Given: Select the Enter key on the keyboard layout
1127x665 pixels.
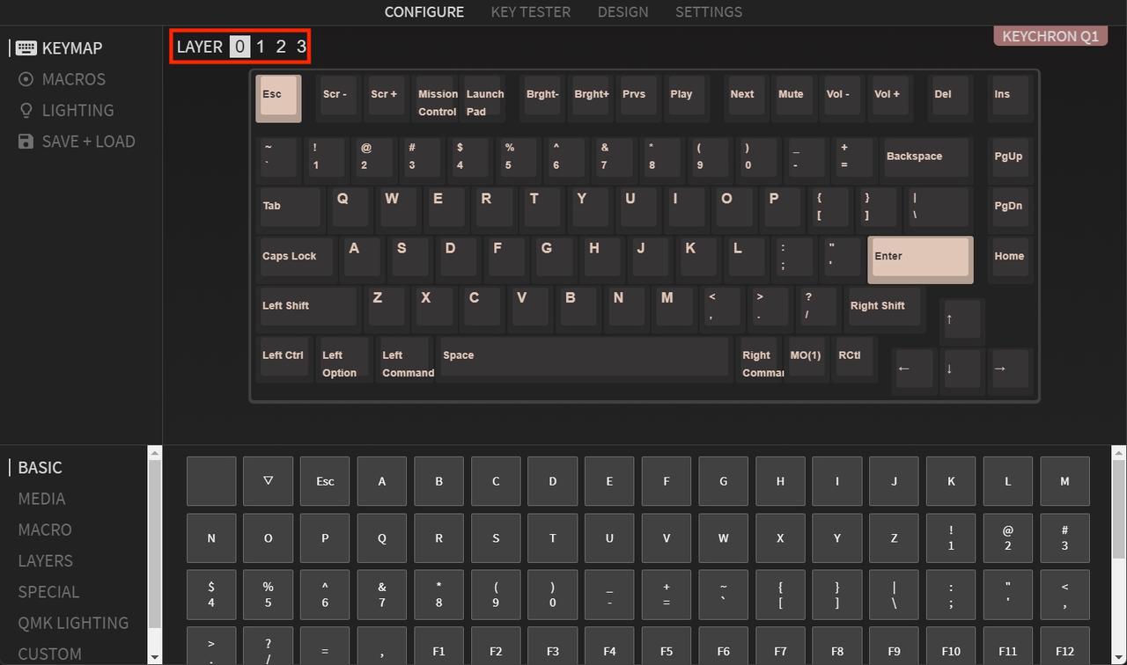Looking at the screenshot, I should pos(918,257).
